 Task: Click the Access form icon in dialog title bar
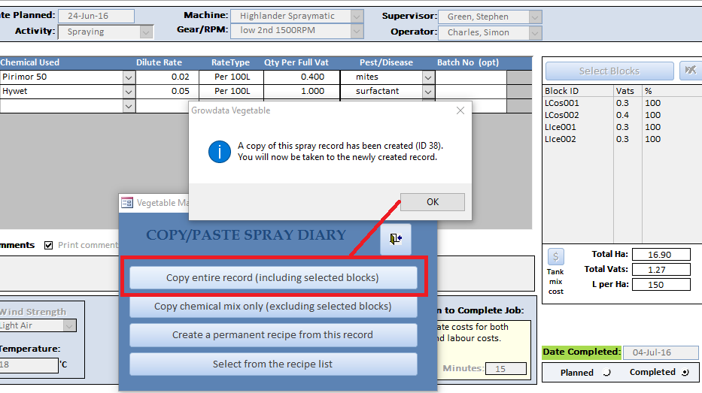(127, 203)
